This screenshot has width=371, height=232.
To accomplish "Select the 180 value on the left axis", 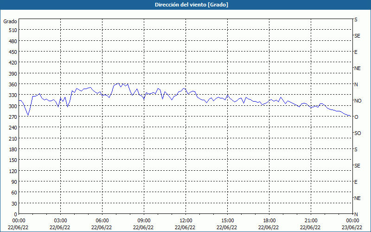I will coord(13,149).
